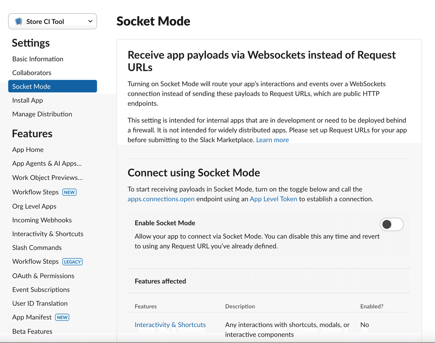Open the Collaborators settings page
Viewport: 435px width, 343px height.
[32, 73]
